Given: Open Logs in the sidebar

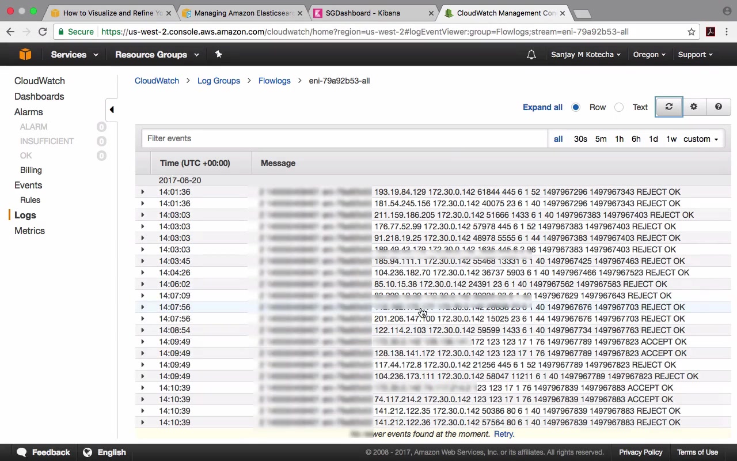Looking at the screenshot, I should tap(25, 215).
